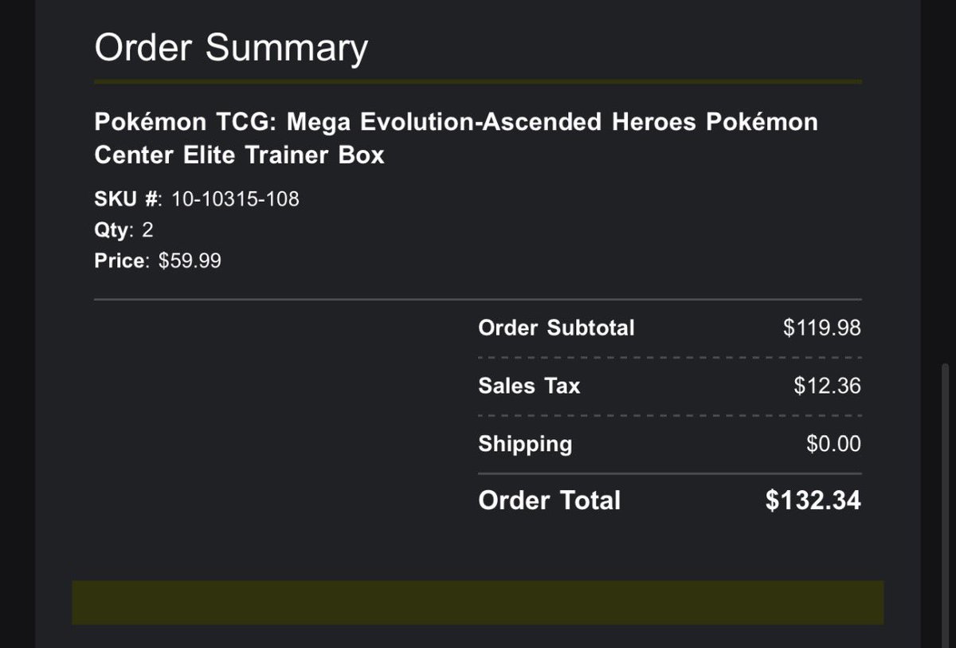956x648 pixels.
Task: Select the Pokémon TCG product title text
Action: 456,138
